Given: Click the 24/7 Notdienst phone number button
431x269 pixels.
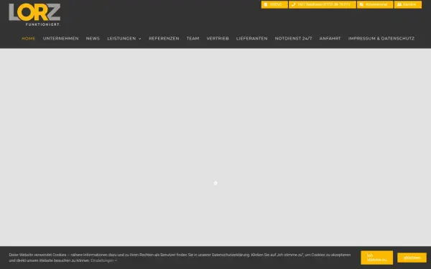Looking at the screenshot, I should 322,5.
